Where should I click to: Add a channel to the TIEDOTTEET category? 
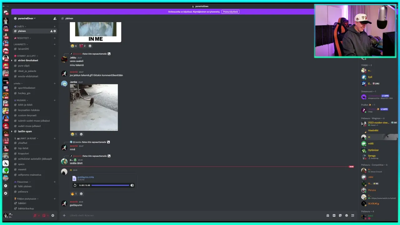coord(55,38)
